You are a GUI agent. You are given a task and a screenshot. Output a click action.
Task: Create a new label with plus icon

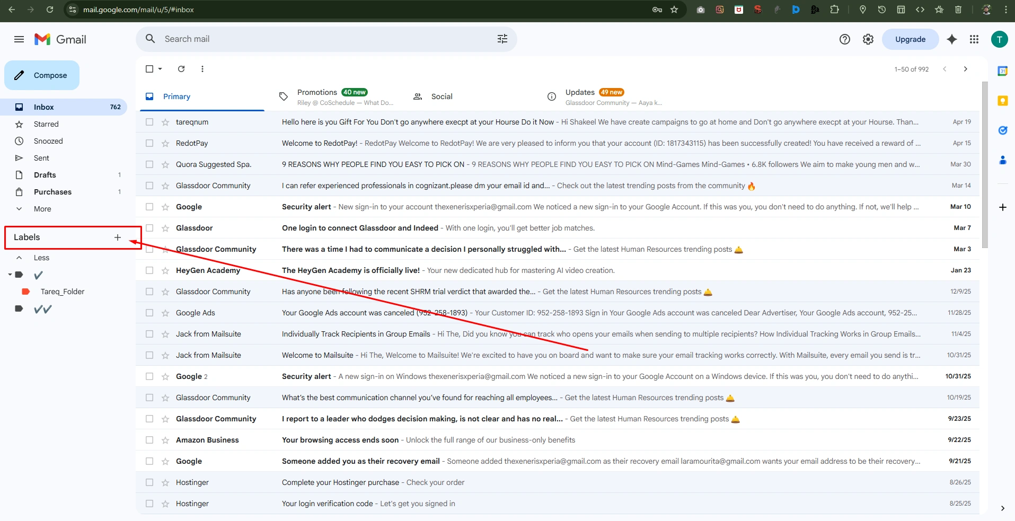coord(118,237)
